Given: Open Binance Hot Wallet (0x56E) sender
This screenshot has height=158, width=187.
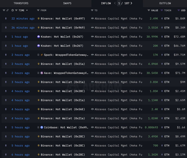Looking at the screenshot, I should coord(63,109).
